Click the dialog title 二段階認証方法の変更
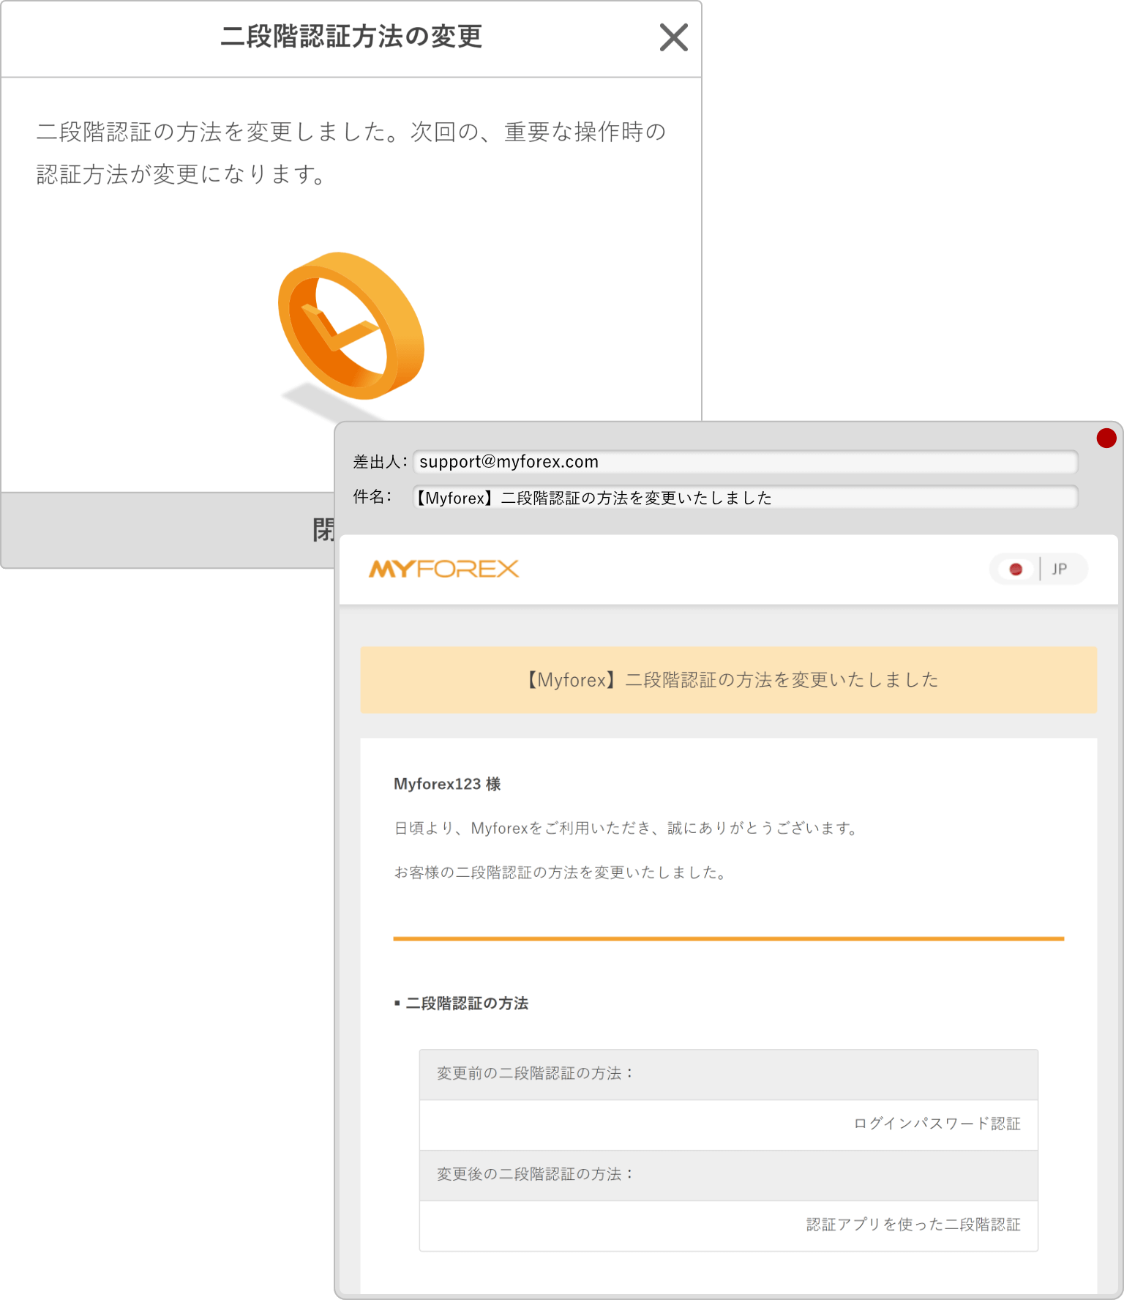Screen dimensions: 1124x1300 (351, 37)
